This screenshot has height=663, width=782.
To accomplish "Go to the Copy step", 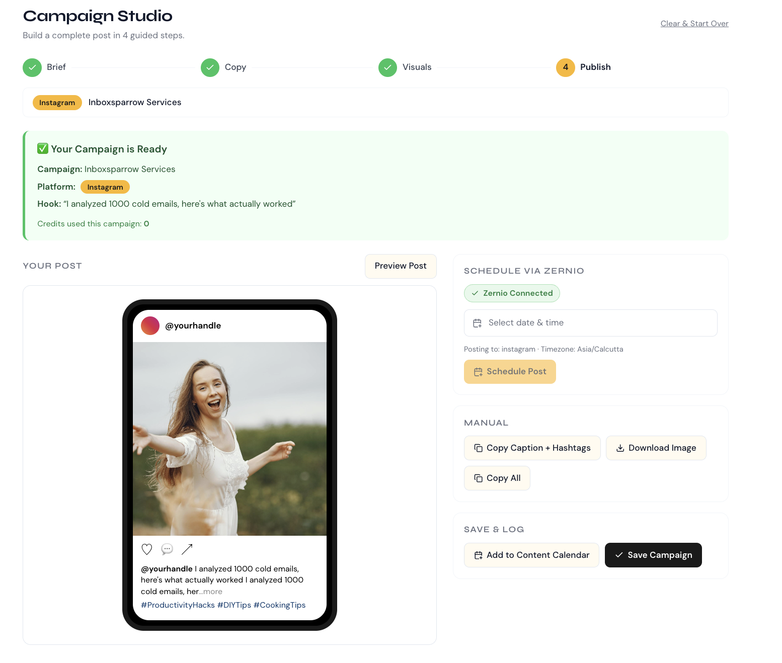I will point(236,67).
